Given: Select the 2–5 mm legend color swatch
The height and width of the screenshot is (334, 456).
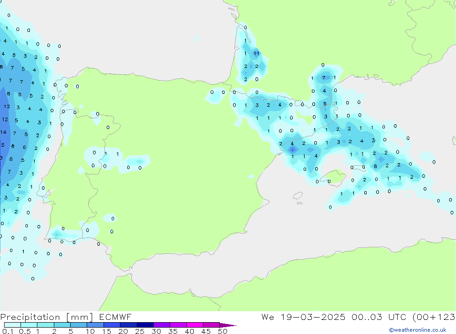Looking at the screenshot, I should pos(62,325).
